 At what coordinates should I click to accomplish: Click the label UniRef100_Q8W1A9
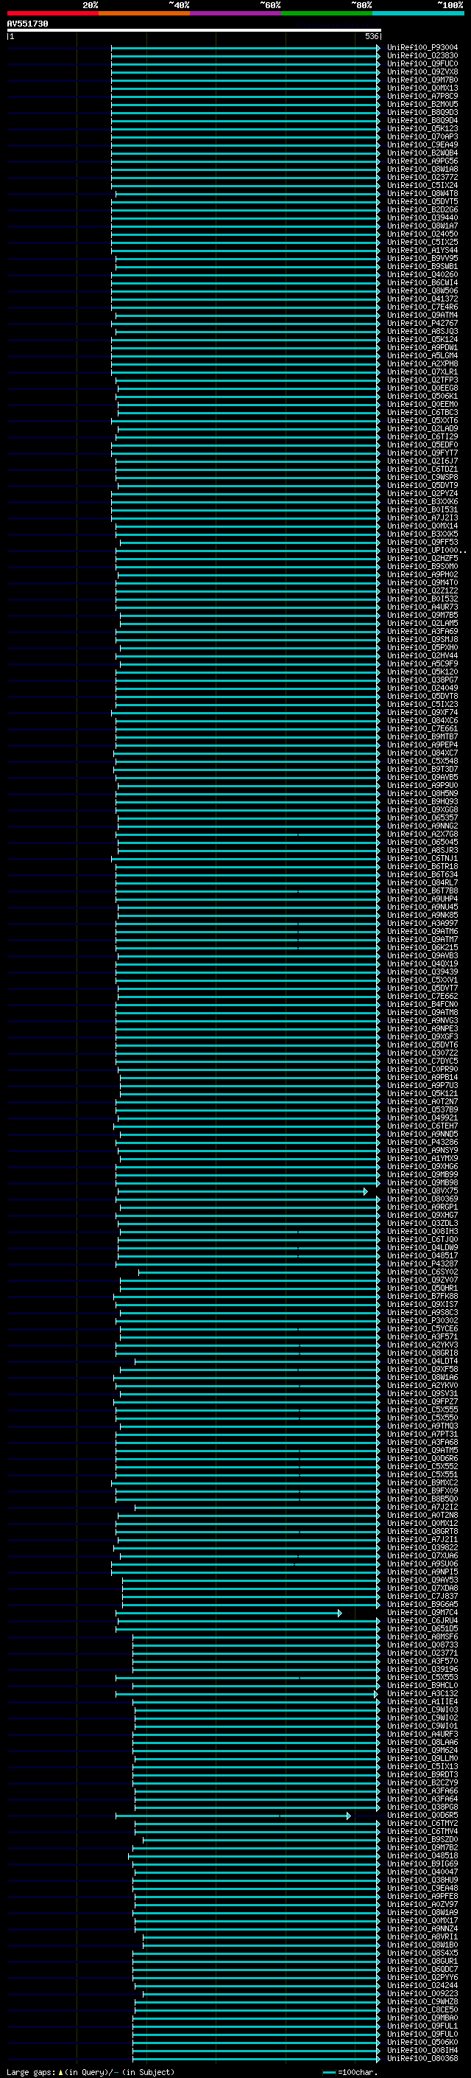click(422, 1913)
